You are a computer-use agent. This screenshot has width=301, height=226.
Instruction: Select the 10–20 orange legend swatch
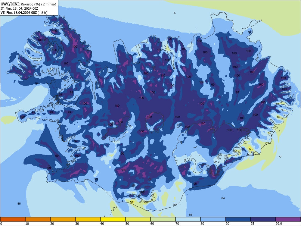38,219
